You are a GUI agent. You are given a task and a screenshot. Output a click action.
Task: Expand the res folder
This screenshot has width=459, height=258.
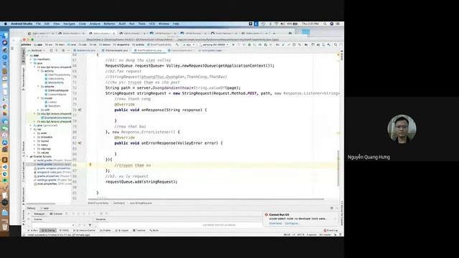pos(31,129)
